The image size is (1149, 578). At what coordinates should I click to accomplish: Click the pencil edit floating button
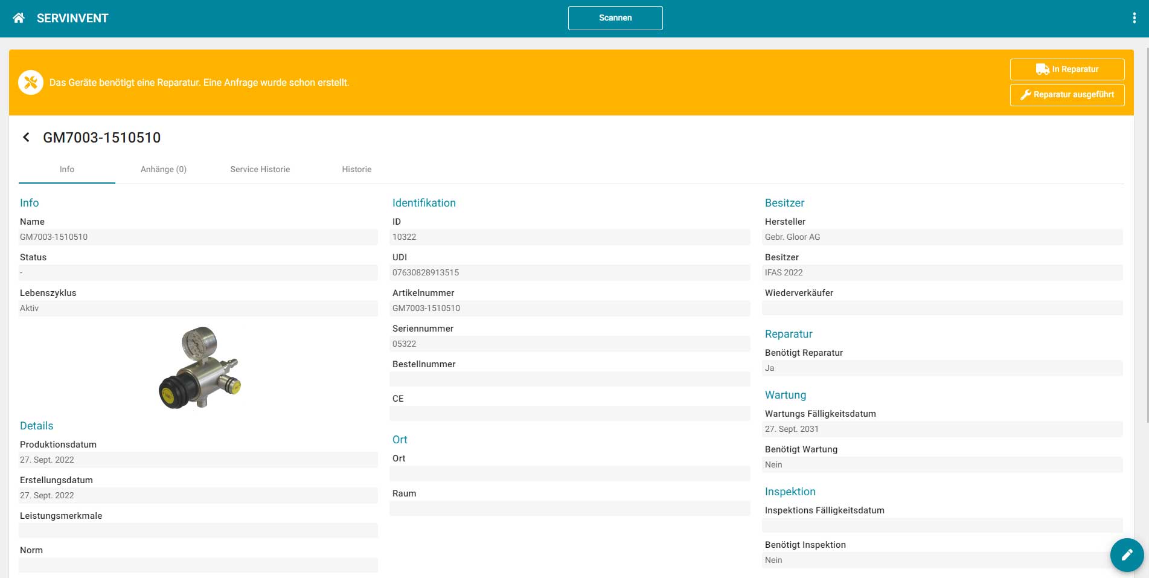tap(1126, 554)
